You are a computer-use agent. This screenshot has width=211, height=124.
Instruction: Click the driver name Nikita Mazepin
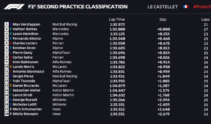(26, 114)
